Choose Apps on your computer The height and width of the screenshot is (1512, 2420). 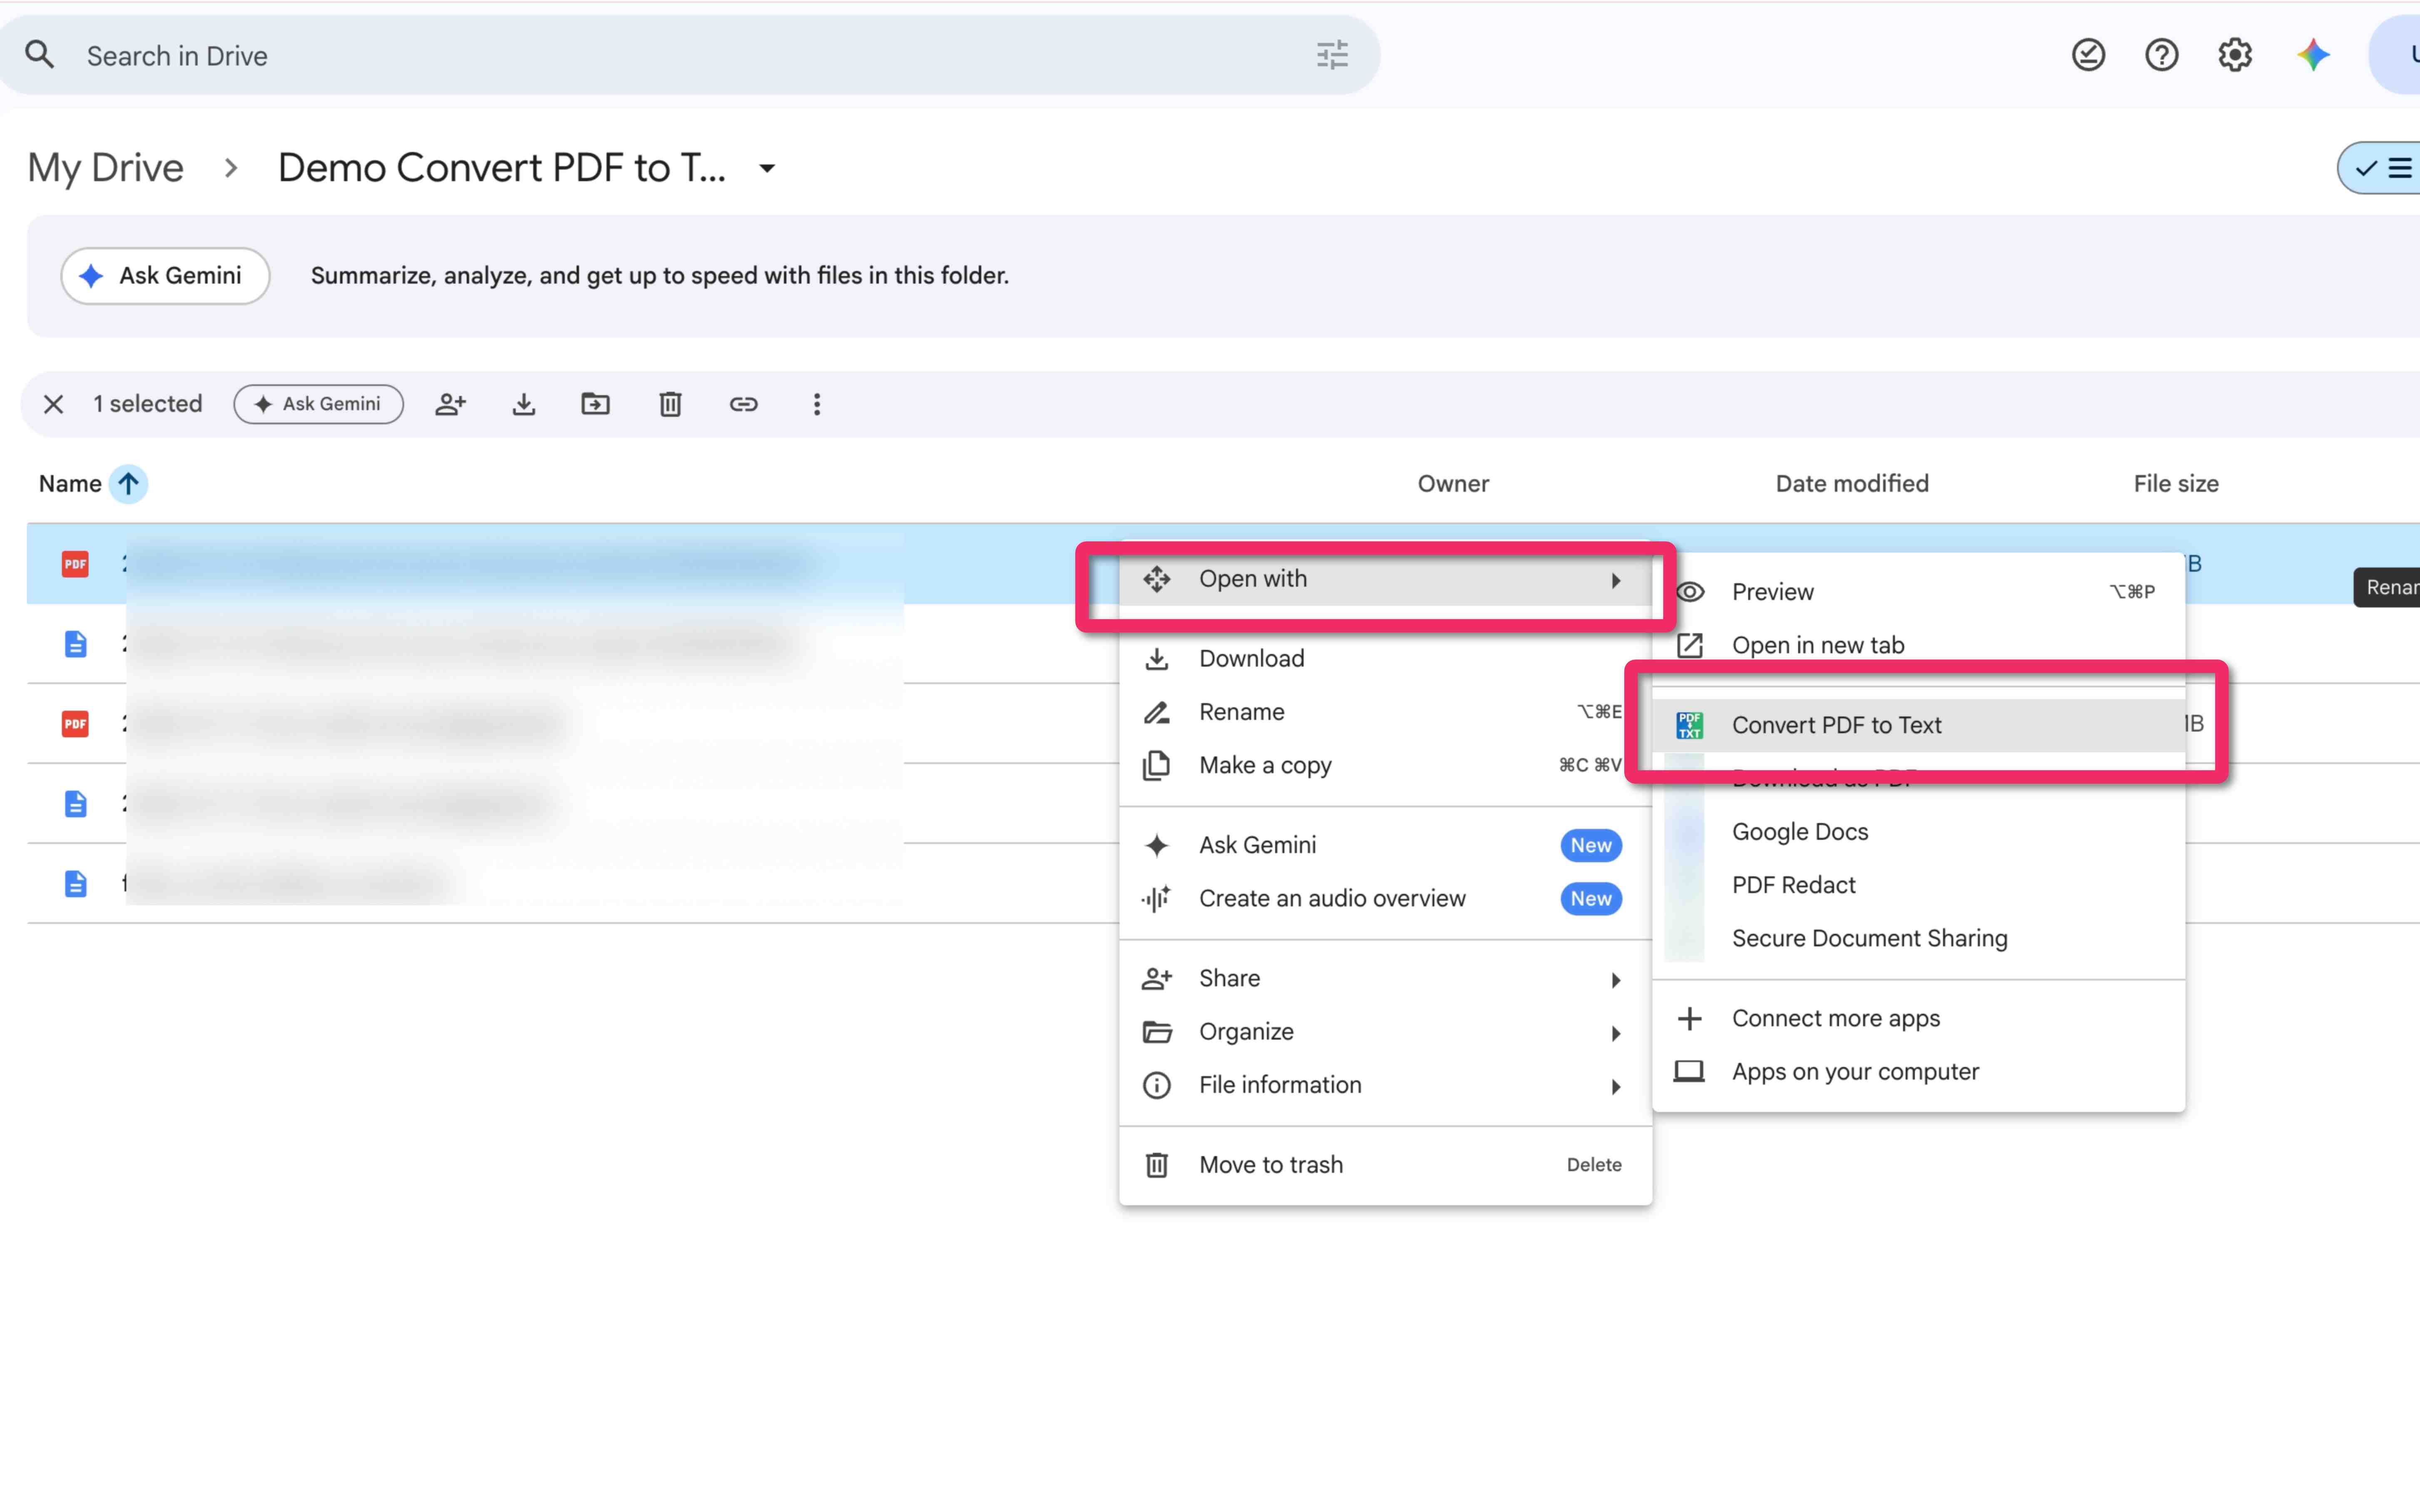tap(1918, 1072)
